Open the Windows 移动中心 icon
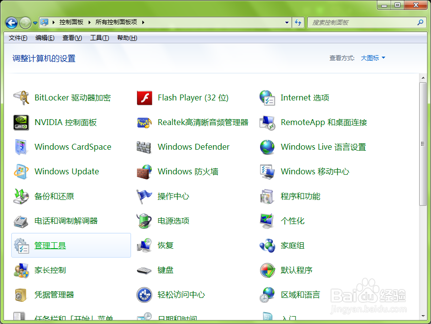This screenshot has width=431, height=324. [x=267, y=172]
